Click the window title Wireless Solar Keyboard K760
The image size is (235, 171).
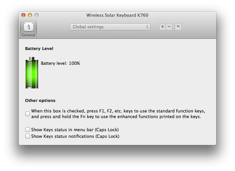pos(117,15)
